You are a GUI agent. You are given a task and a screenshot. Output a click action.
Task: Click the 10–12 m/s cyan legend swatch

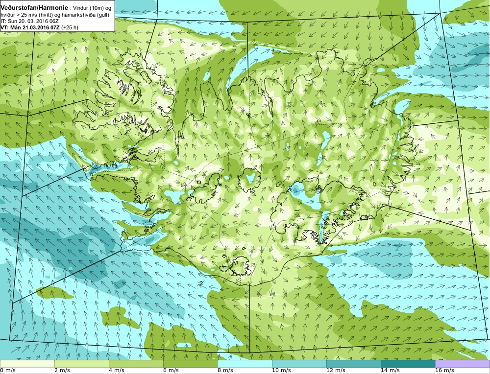click(x=299, y=364)
